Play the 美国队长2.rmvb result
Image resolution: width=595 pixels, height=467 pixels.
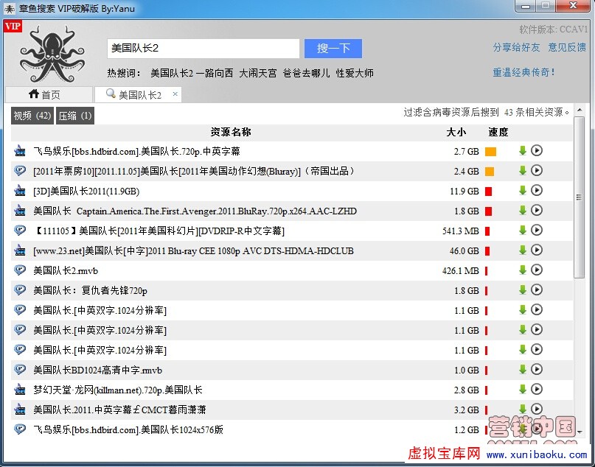click(537, 270)
